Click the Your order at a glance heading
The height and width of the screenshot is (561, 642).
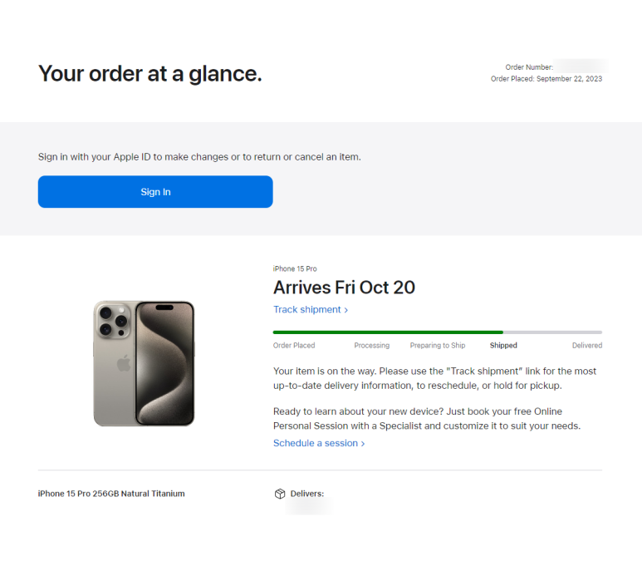click(149, 74)
